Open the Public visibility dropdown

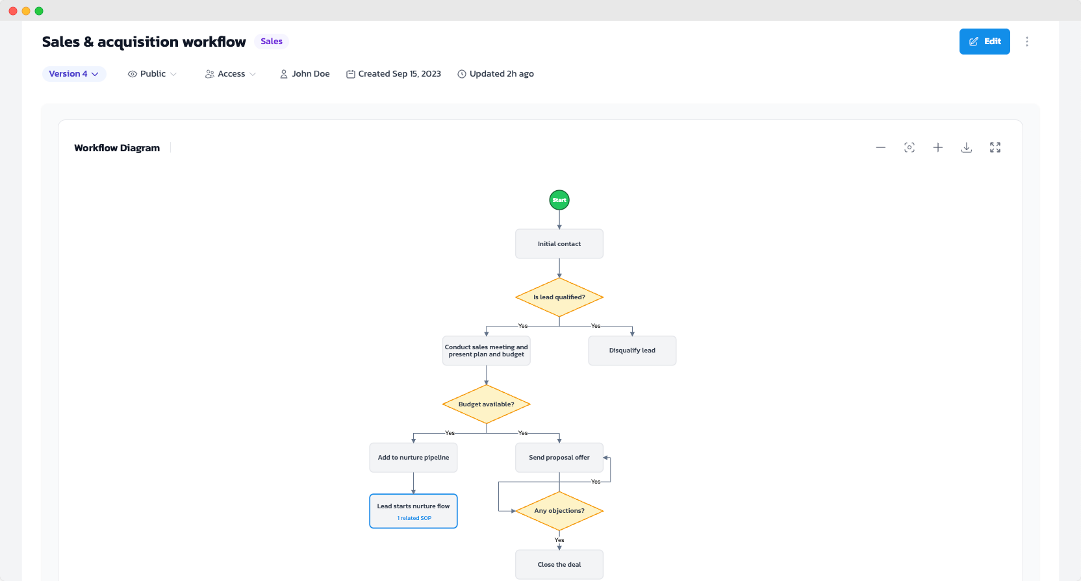click(x=152, y=74)
